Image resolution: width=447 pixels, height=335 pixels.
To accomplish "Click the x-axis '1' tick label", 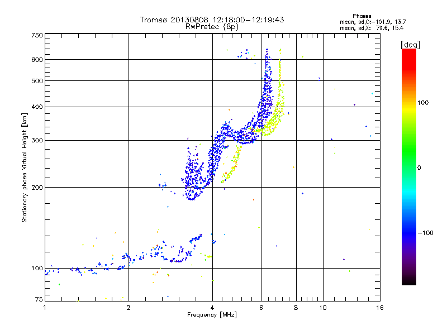I will point(45,308).
